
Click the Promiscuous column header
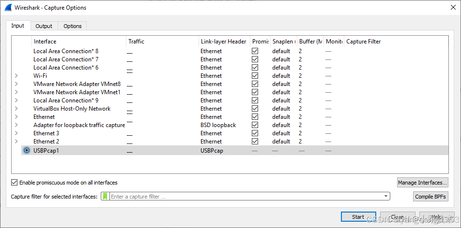tap(260, 42)
